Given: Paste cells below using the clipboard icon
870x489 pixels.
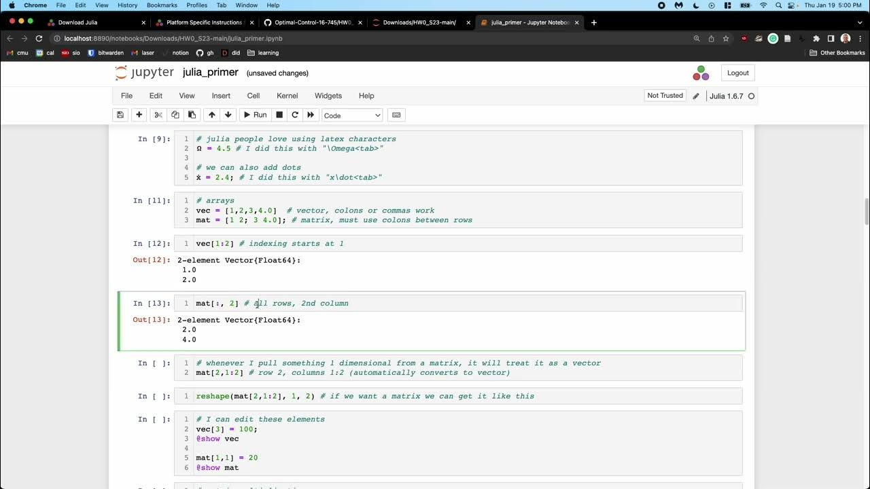Looking at the screenshot, I should pyautogui.click(x=192, y=115).
